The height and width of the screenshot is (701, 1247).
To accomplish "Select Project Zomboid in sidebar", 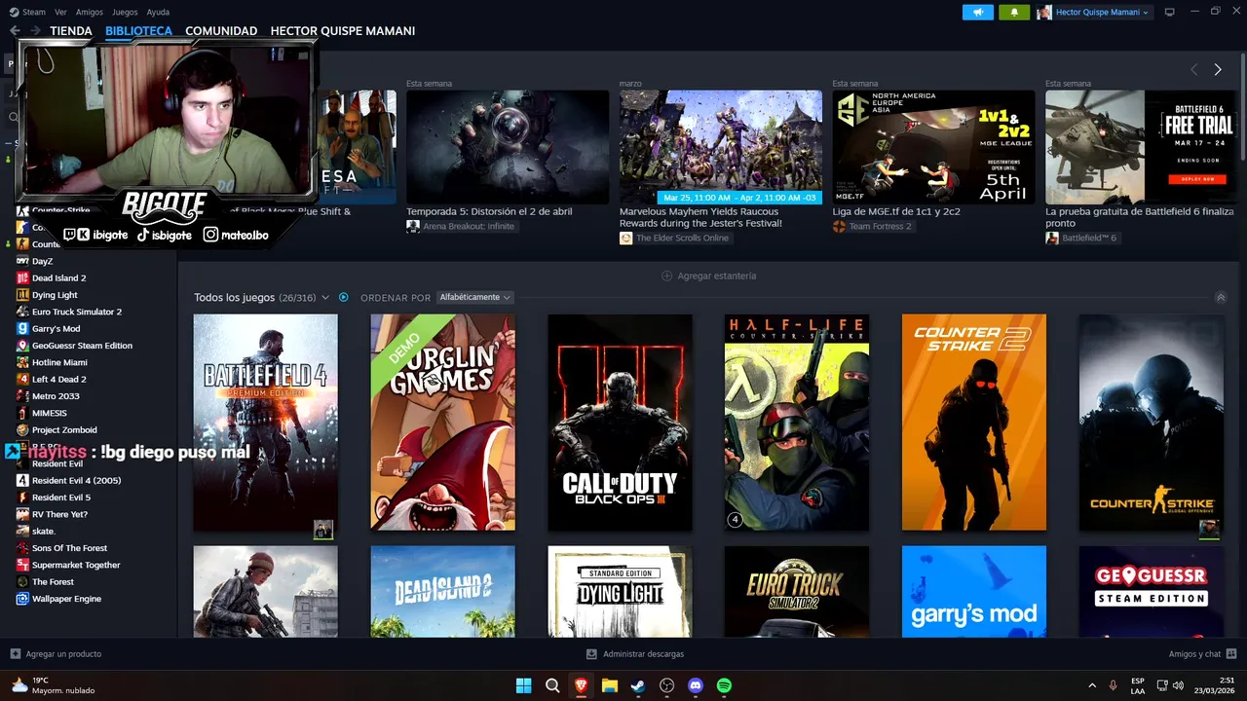I will (64, 429).
